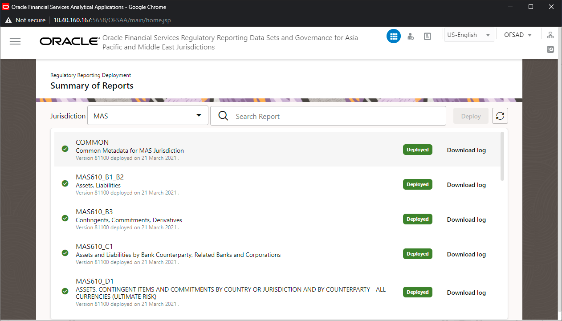The image size is (562, 321).
Task: Click the MAS610_D1 green check icon
Action: 65,291
